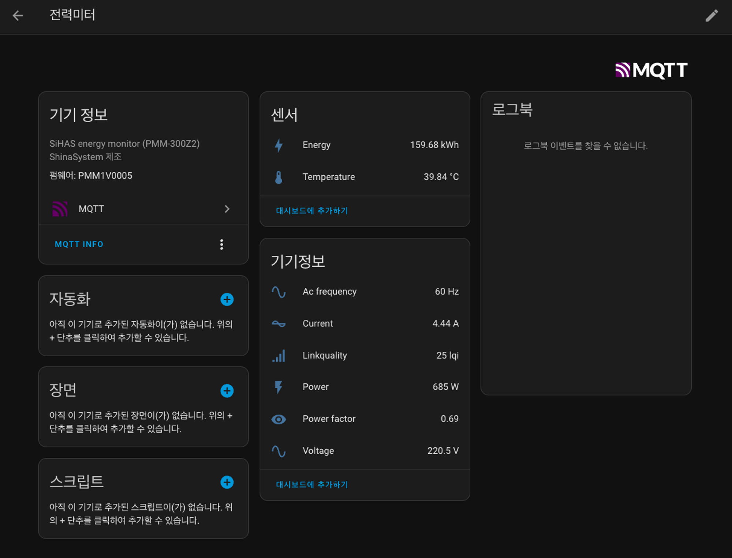This screenshot has width=732, height=558.
Task: Click the MQTT logo at top right
Action: point(651,70)
